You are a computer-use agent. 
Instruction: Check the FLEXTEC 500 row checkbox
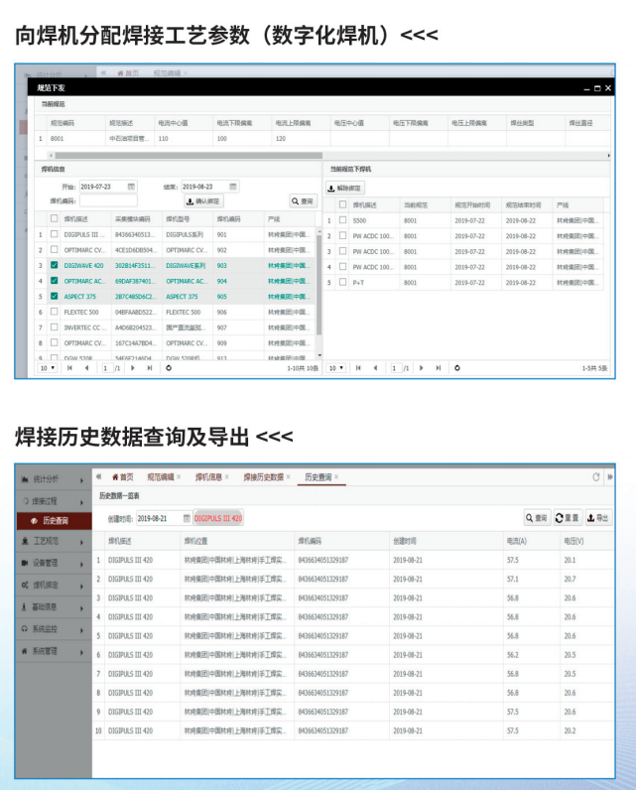[54, 312]
